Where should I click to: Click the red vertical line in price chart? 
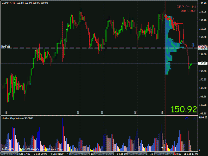(x=165, y=58)
